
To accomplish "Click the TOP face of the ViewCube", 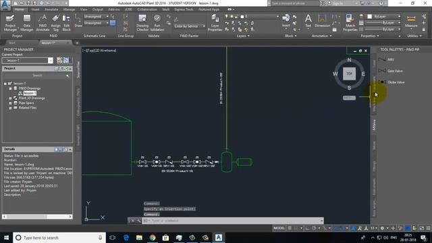I will click(349, 74).
